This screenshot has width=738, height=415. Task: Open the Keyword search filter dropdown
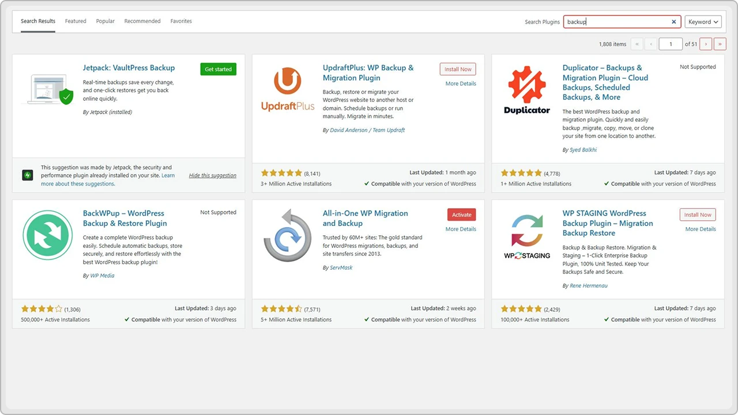[702, 21]
